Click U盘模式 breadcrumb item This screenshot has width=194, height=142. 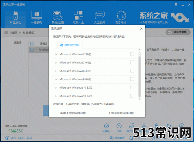(28, 33)
